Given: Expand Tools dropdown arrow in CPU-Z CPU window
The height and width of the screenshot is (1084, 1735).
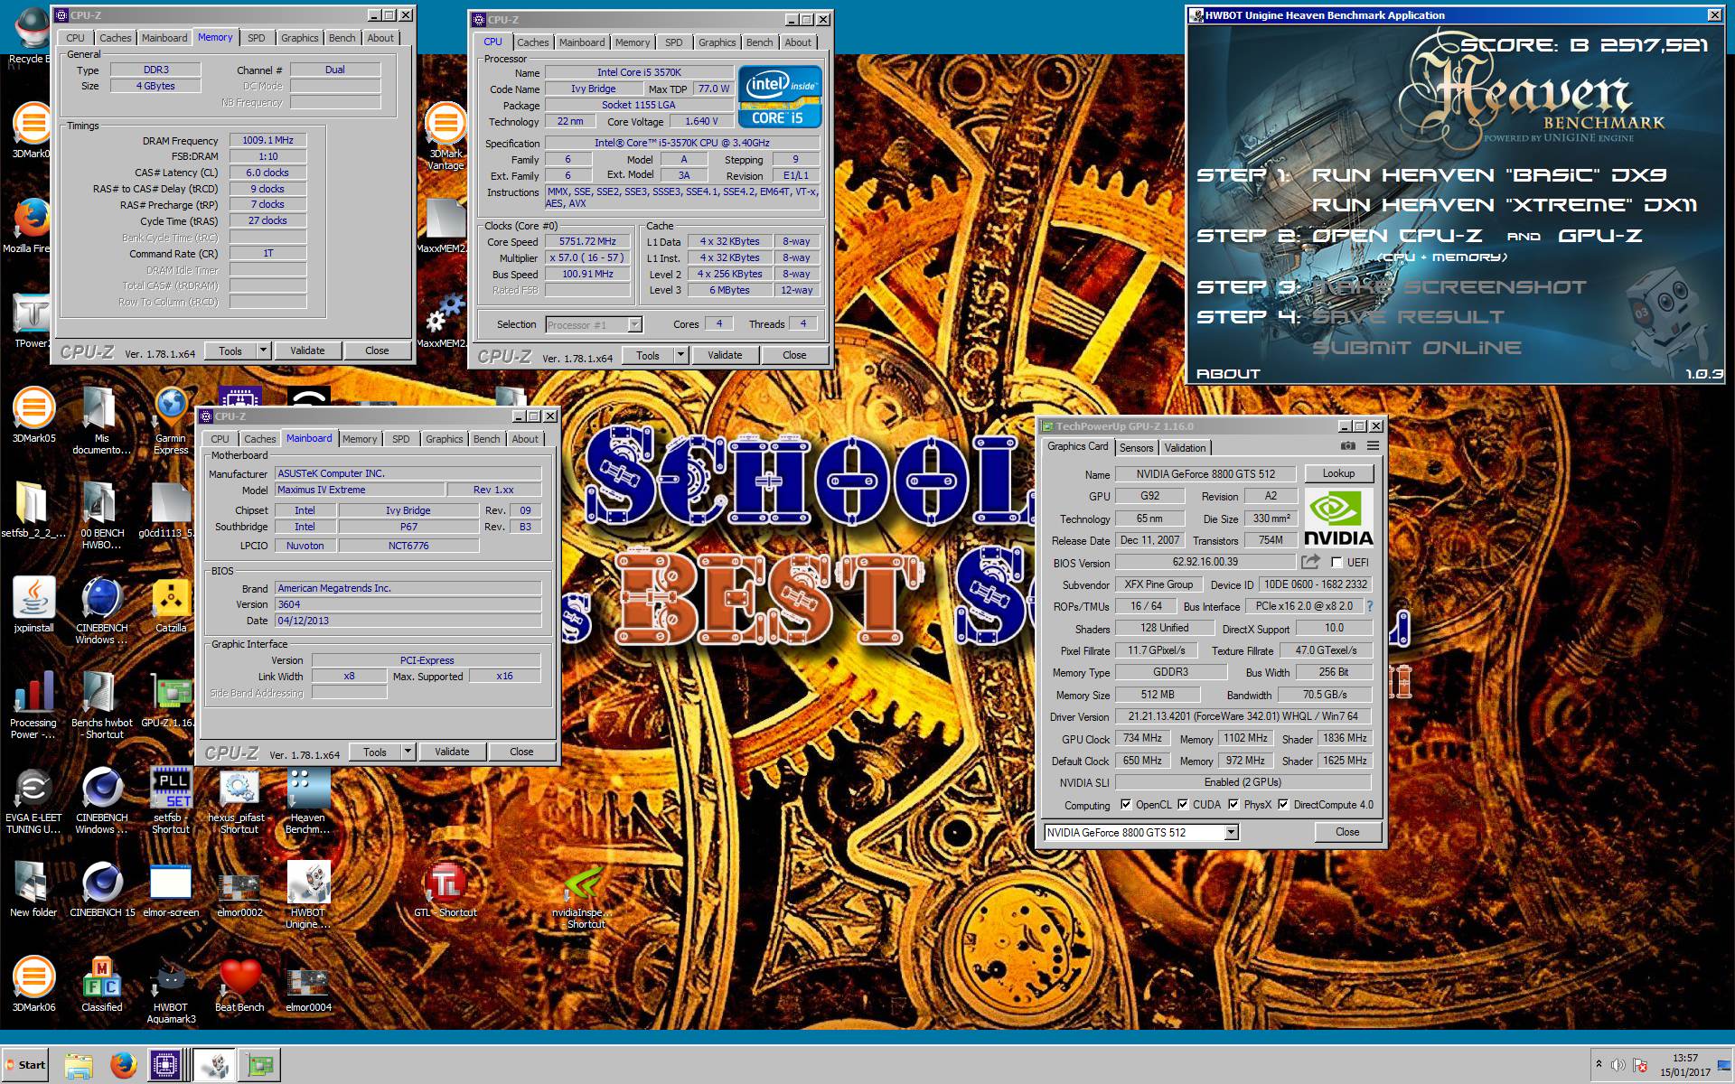Looking at the screenshot, I should pyautogui.click(x=680, y=355).
